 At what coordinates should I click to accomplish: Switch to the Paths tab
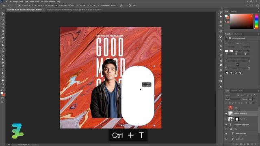click(241, 91)
